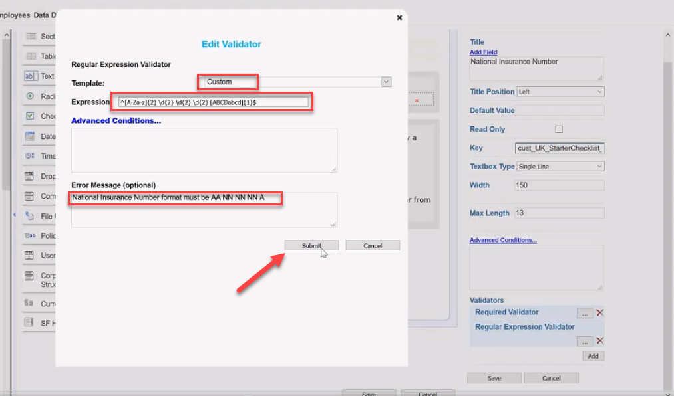Click the Max Length field containing 13
Screen dimensions: 674x396
[560, 213]
